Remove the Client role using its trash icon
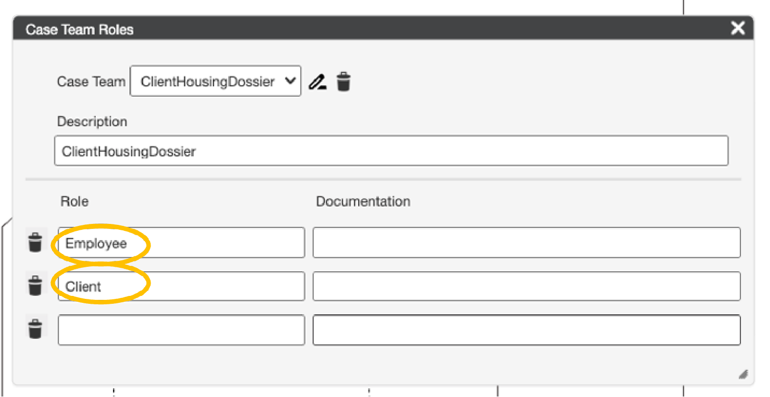 35,286
